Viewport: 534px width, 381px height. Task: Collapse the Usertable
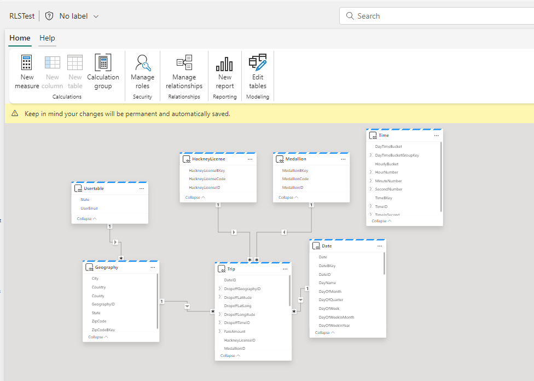click(85, 218)
